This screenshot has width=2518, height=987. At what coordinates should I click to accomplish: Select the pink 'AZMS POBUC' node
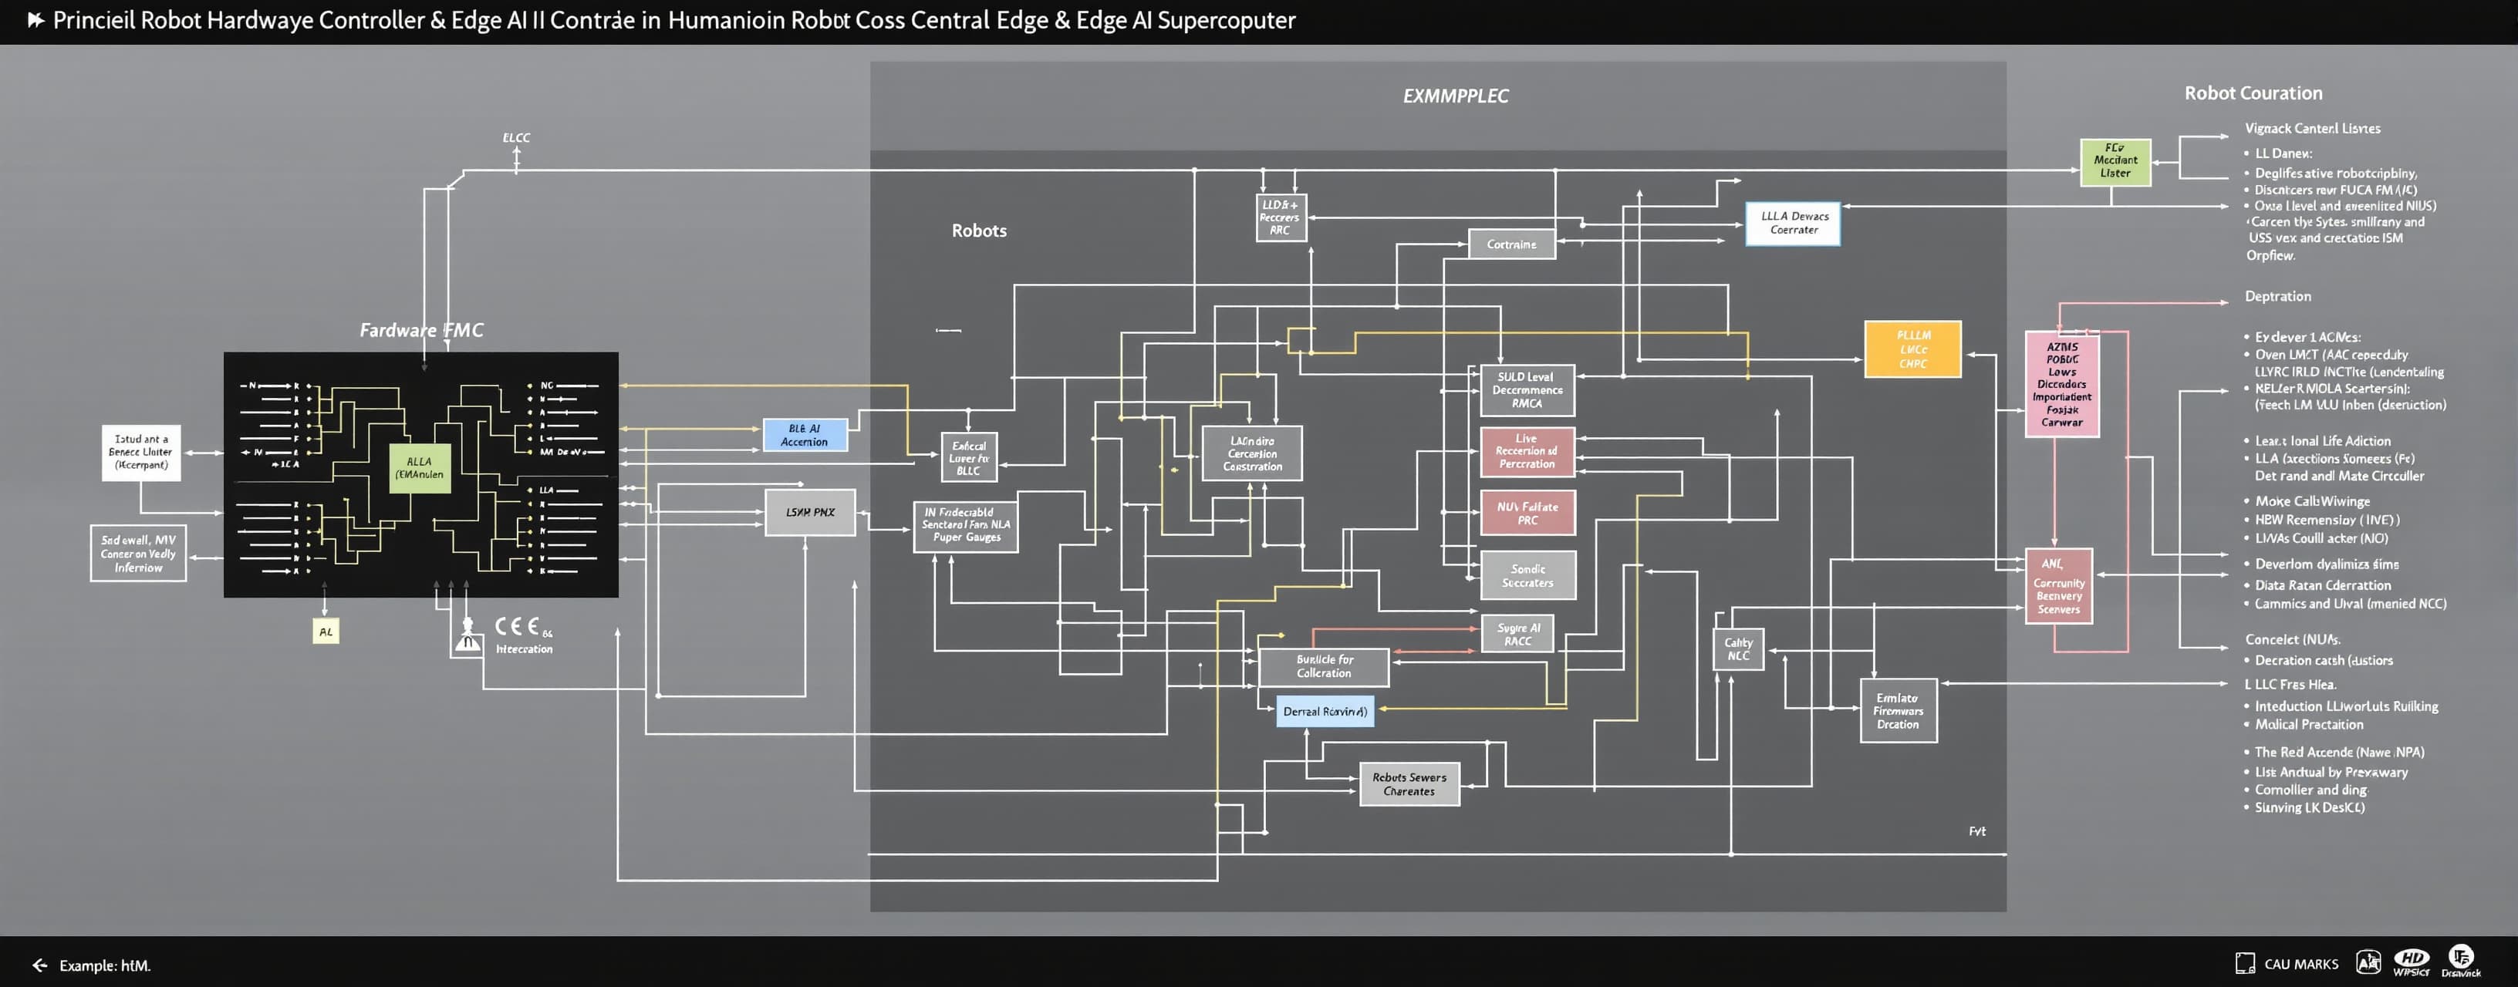[x=2061, y=384]
